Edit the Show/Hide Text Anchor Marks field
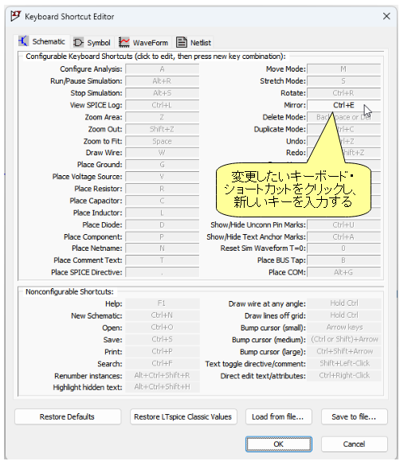The height and width of the screenshot is (465, 400). click(343, 236)
